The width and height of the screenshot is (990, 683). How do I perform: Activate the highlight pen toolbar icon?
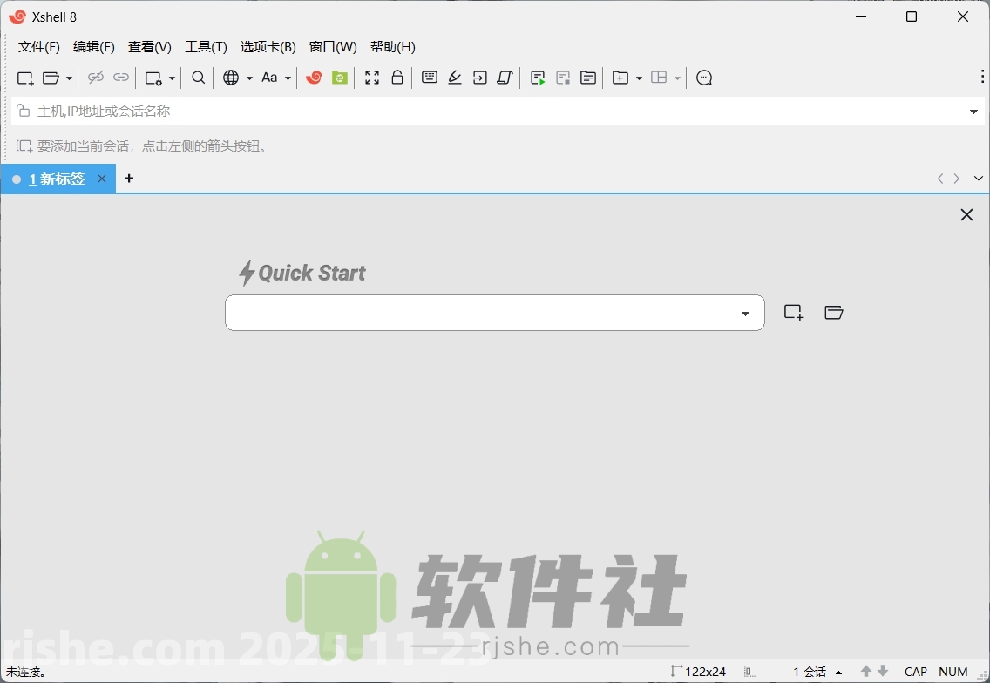coord(454,78)
